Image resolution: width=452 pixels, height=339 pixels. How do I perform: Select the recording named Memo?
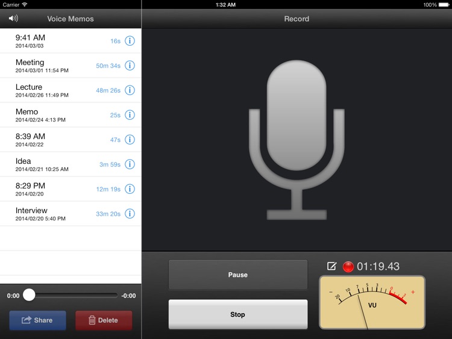click(x=71, y=115)
